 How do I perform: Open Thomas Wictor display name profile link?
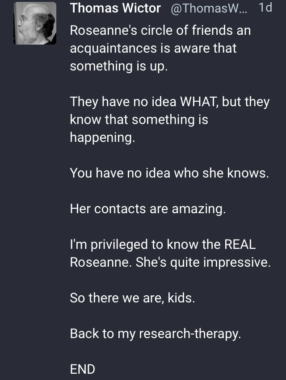(115, 8)
